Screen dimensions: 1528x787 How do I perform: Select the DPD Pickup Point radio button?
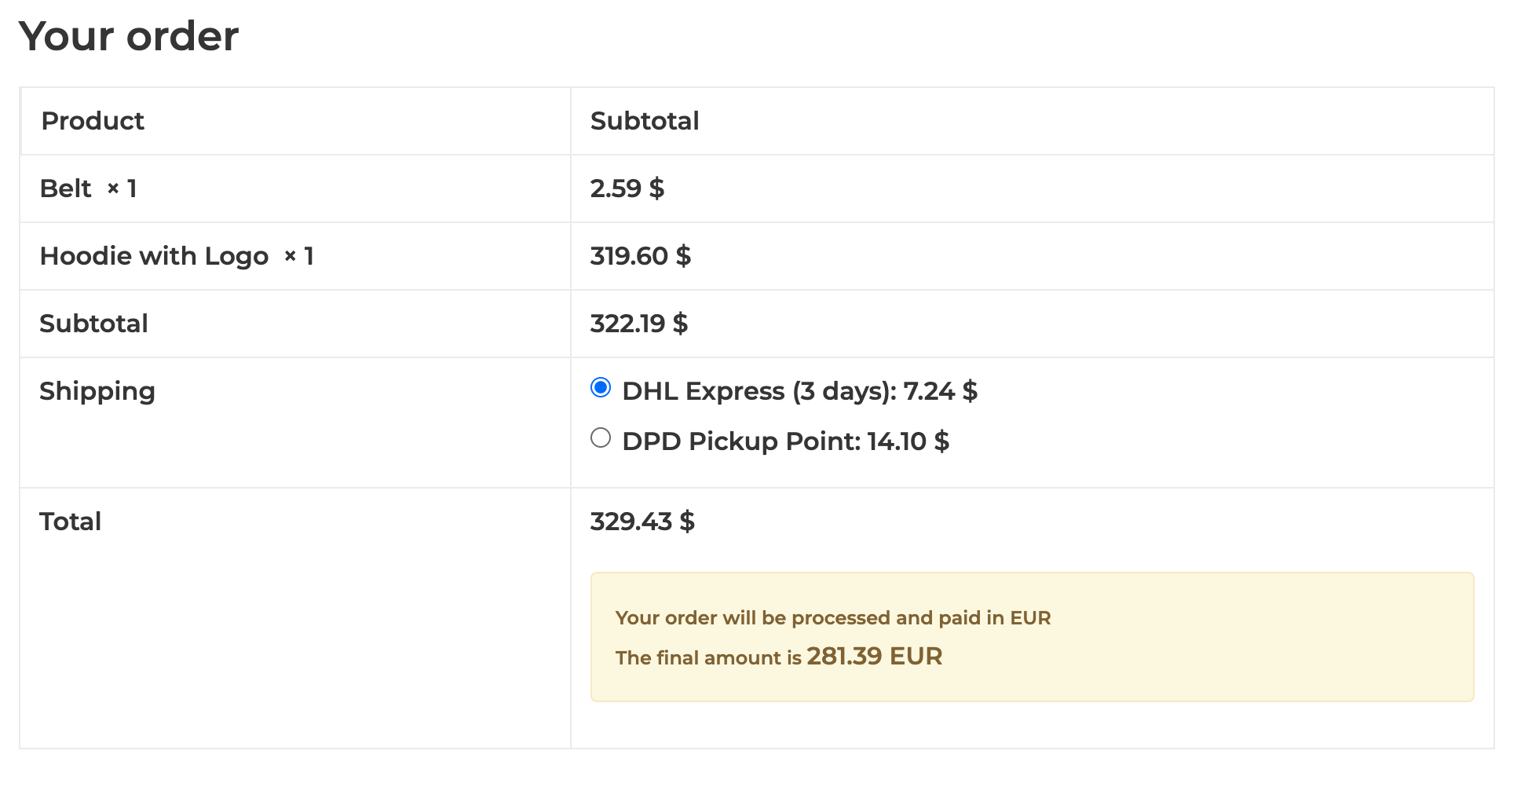click(x=601, y=438)
